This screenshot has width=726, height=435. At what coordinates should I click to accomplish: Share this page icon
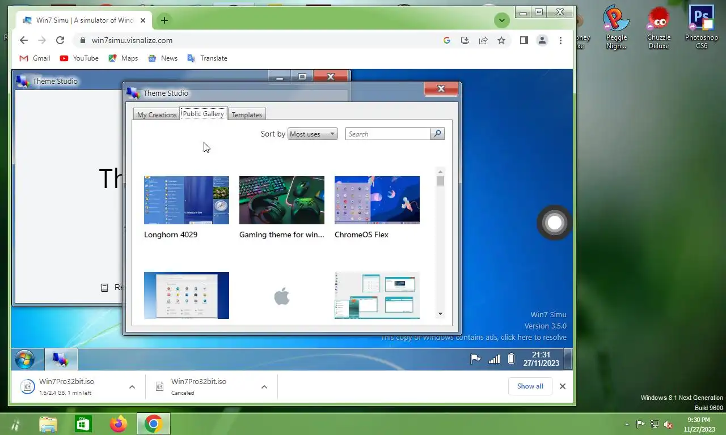[483, 40]
